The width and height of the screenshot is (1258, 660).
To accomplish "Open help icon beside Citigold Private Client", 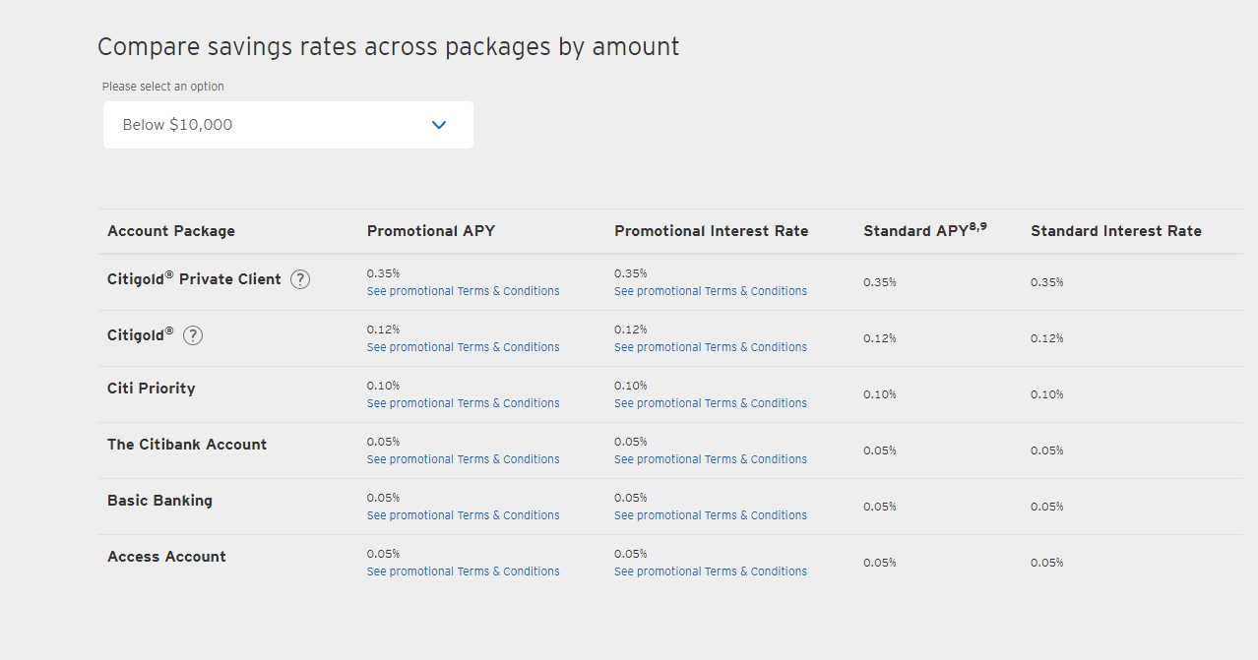I will click(300, 279).
